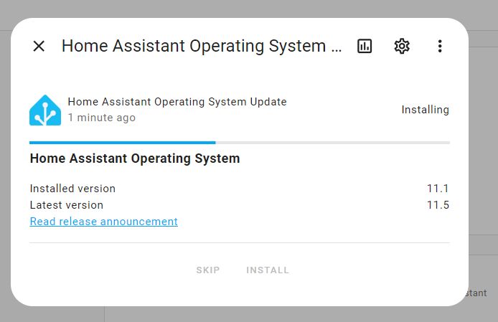The image size is (498, 322).
Task: Click the 1 minute ago timestamp
Action: [x=101, y=118]
